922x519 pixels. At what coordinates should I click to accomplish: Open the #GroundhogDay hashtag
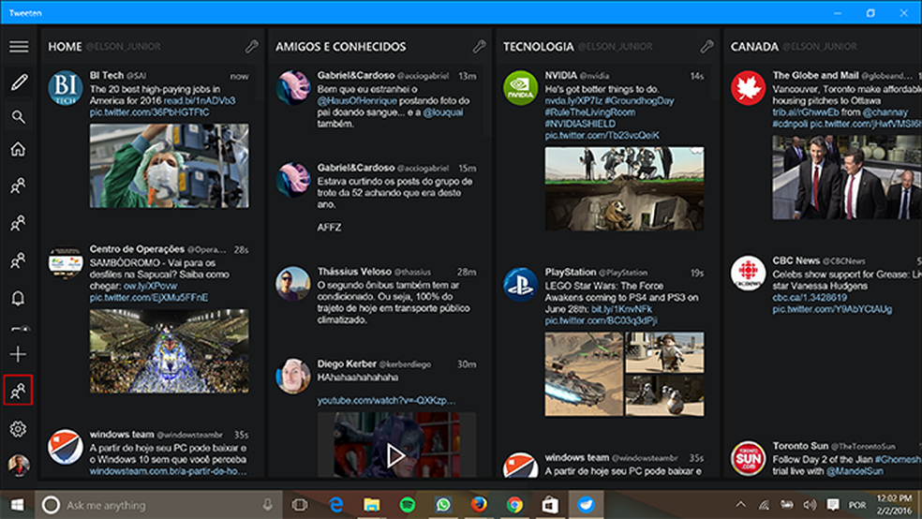coord(639,100)
